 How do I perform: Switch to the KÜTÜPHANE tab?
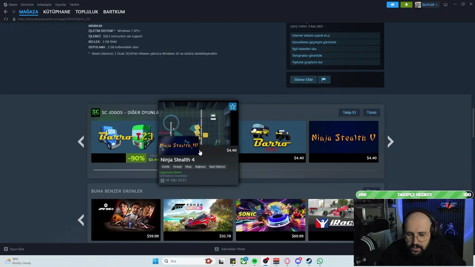click(x=57, y=12)
